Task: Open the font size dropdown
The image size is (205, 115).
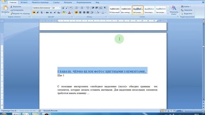Action: 60,8
